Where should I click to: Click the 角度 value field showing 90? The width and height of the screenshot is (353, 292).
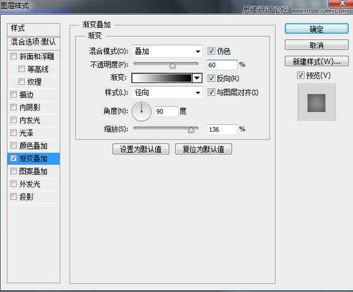click(167, 111)
